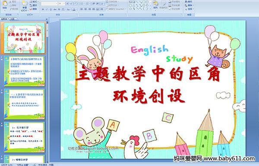The height and width of the screenshot is (166, 259).
Task: Click the Replace command in editing group
Action: [190, 5]
